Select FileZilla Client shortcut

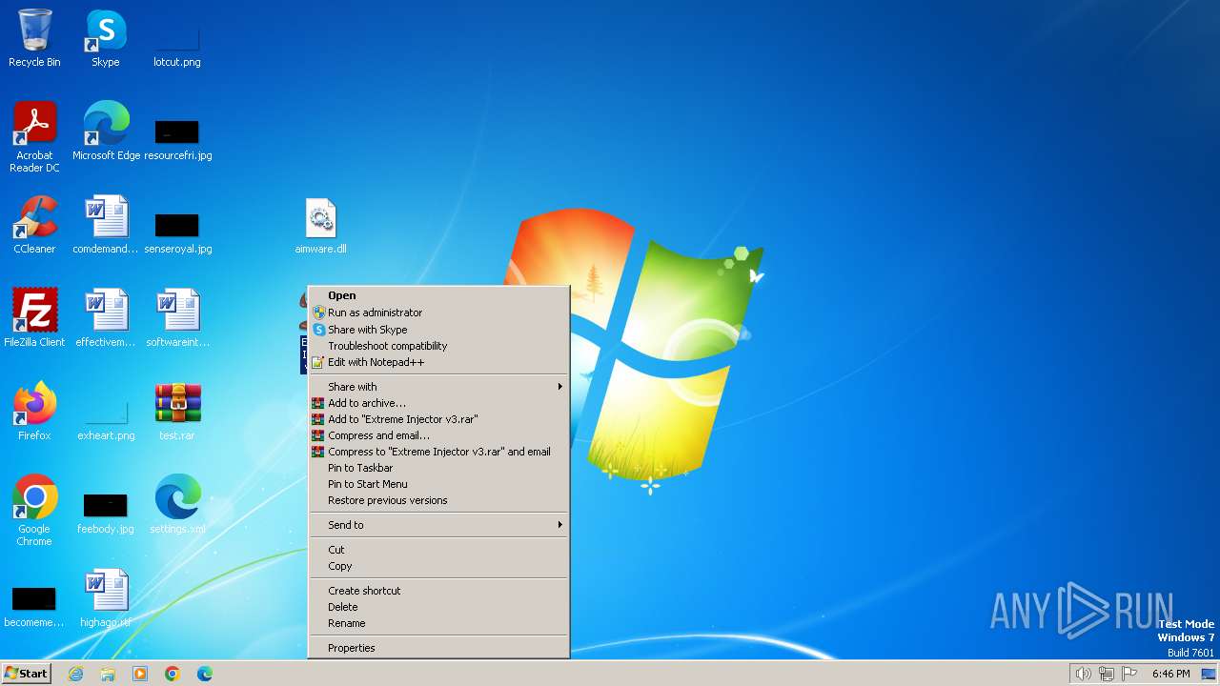(34, 318)
